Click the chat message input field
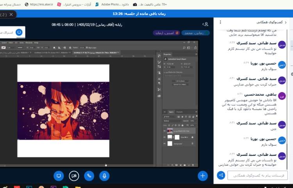 257,175
